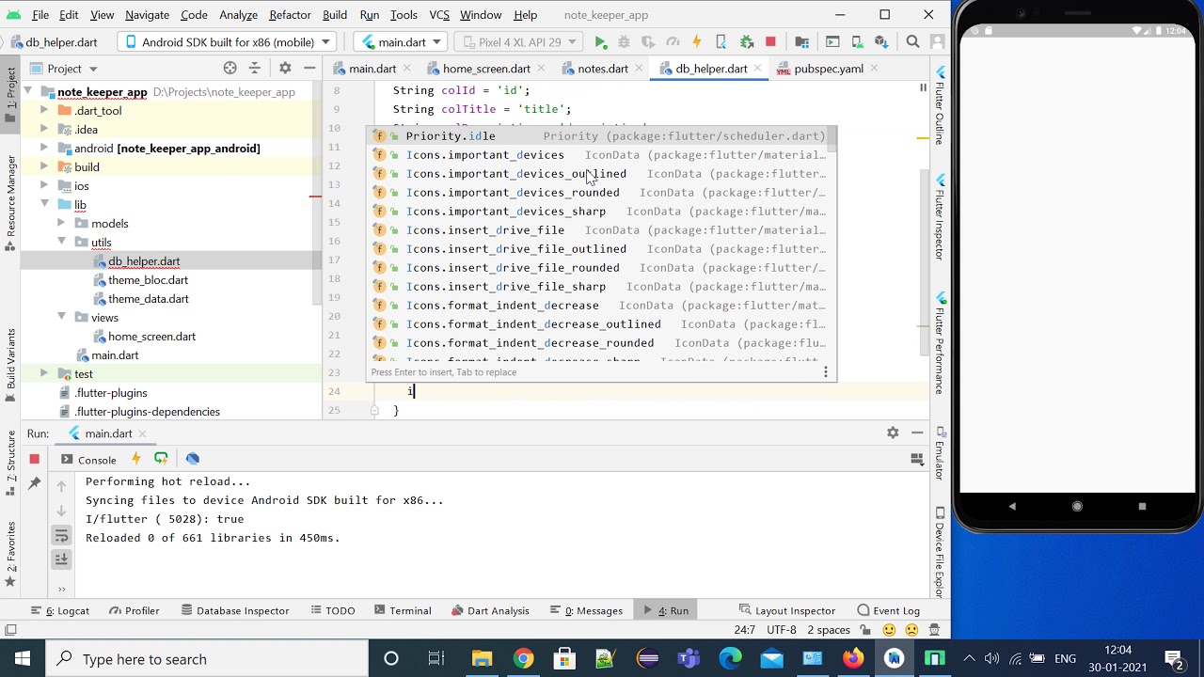Image resolution: width=1204 pixels, height=677 pixels.
Task: Open the Logcat tool window
Action: point(60,610)
